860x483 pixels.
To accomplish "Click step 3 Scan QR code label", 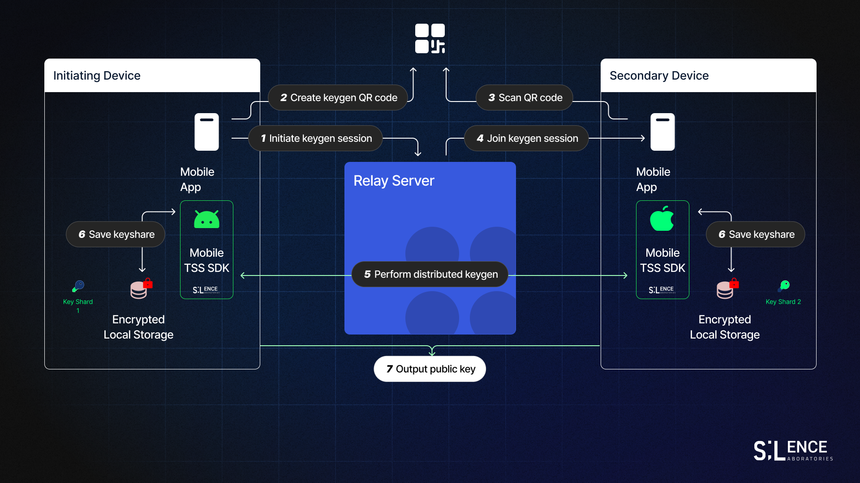I will [525, 97].
